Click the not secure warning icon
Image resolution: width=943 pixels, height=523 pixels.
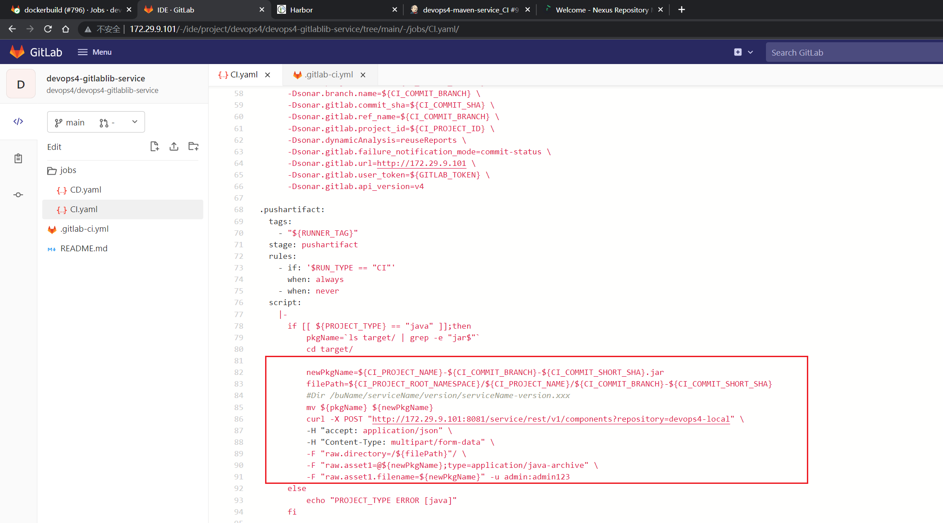[88, 29]
